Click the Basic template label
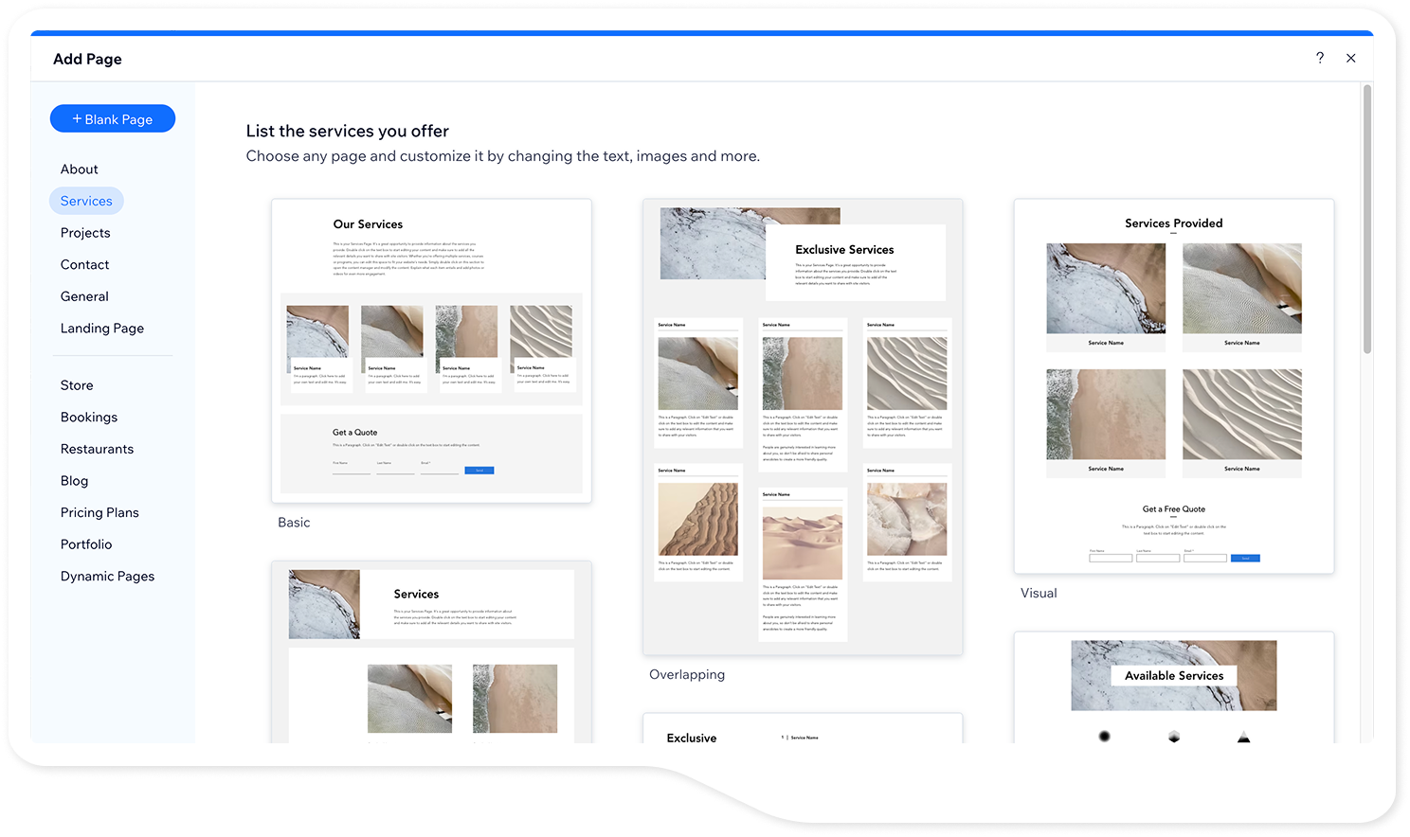This screenshot has width=1410, height=837. tap(294, 523)
